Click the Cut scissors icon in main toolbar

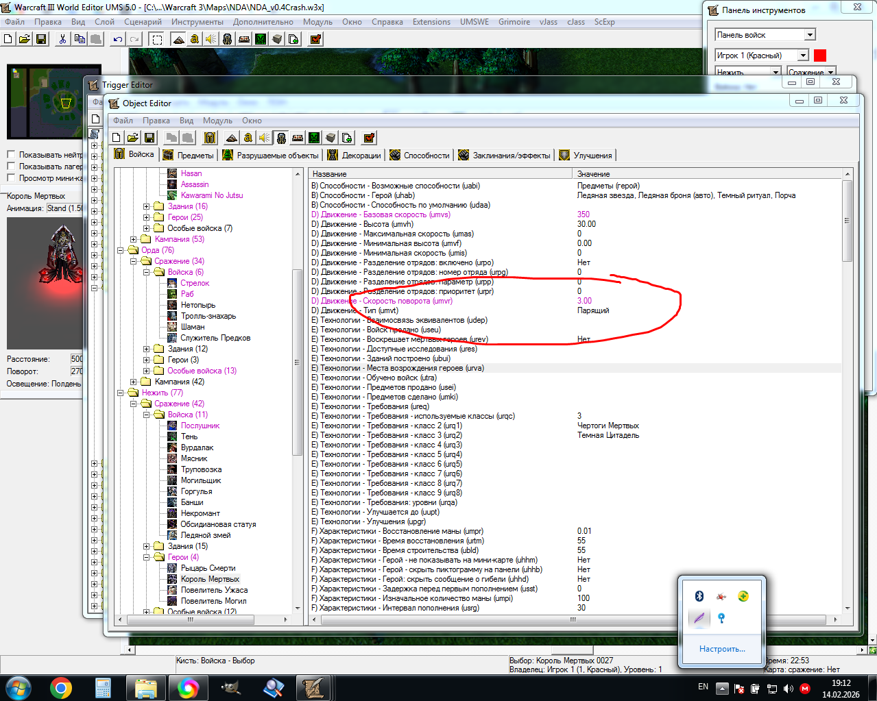click(62, 39)
